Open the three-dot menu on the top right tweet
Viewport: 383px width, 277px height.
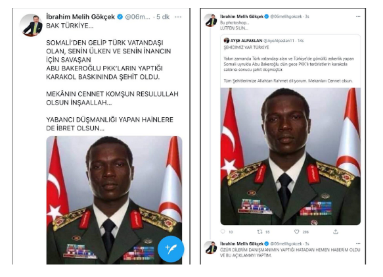[358, 16]
